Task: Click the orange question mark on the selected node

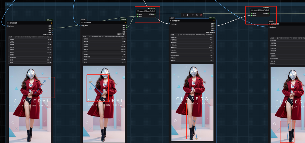Action: click(x=214, y=21)
